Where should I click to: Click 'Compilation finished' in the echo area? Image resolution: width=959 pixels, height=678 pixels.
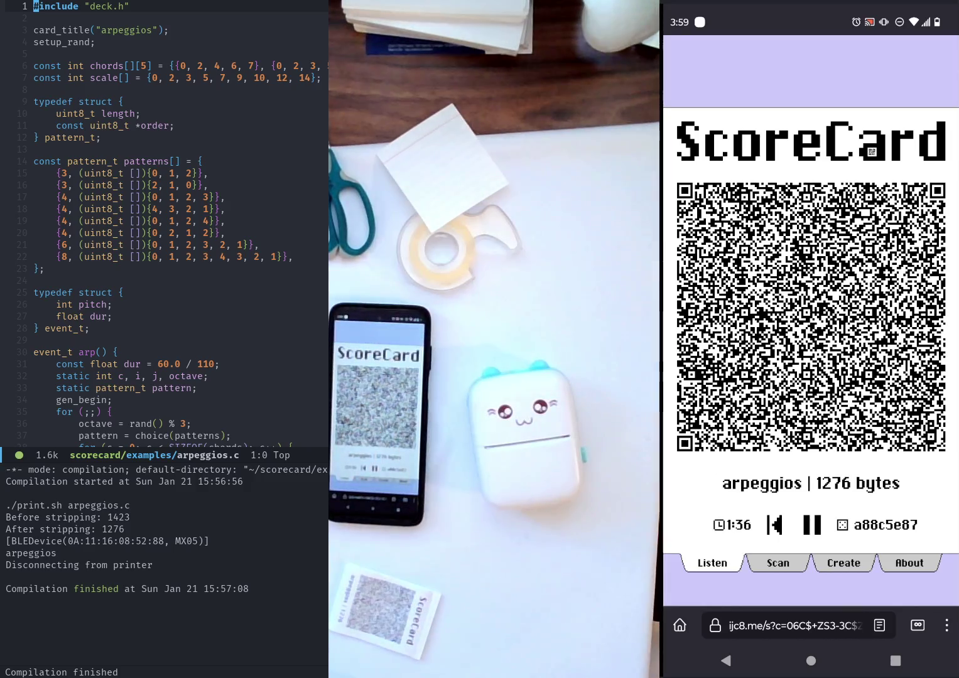point(62,672)
